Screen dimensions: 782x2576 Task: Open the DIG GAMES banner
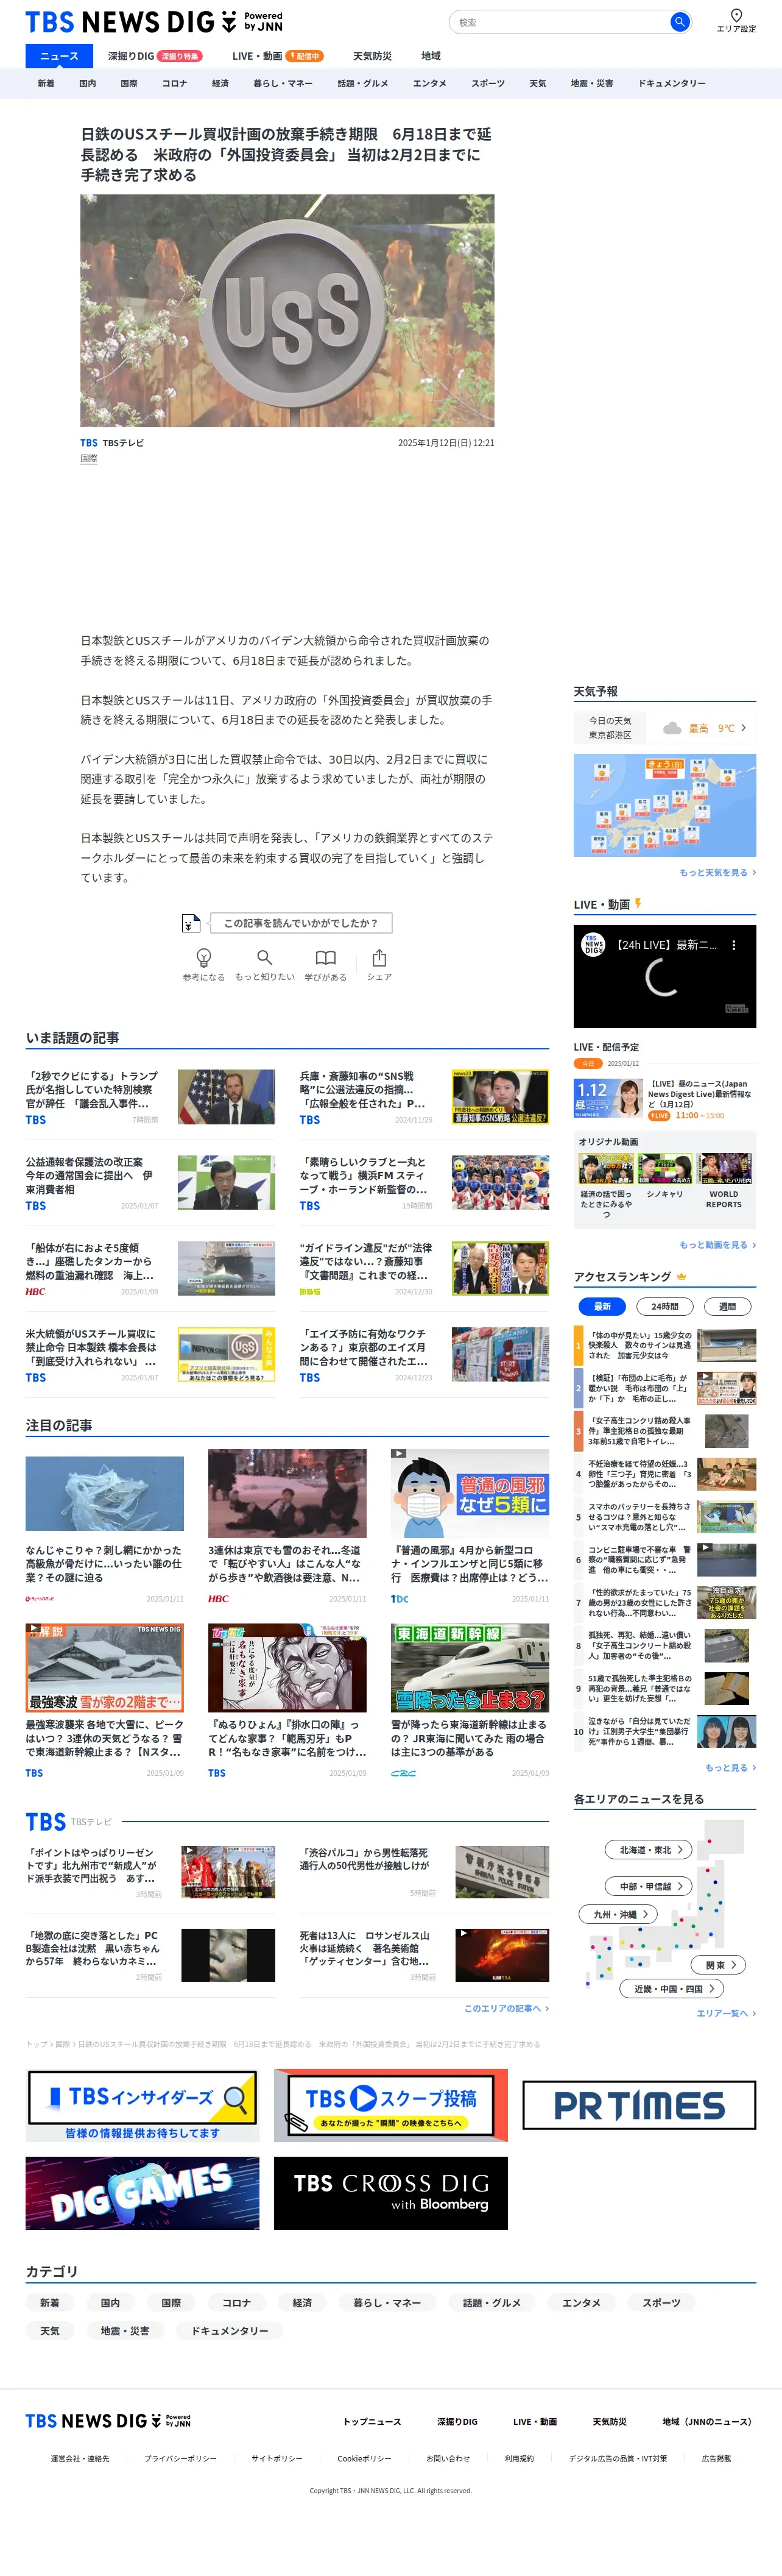click(x=142, y=2193)
